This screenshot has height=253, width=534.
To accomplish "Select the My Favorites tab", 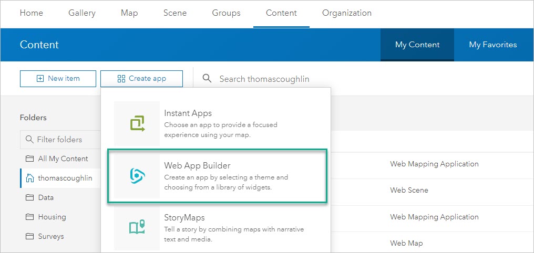I will 492,45.
